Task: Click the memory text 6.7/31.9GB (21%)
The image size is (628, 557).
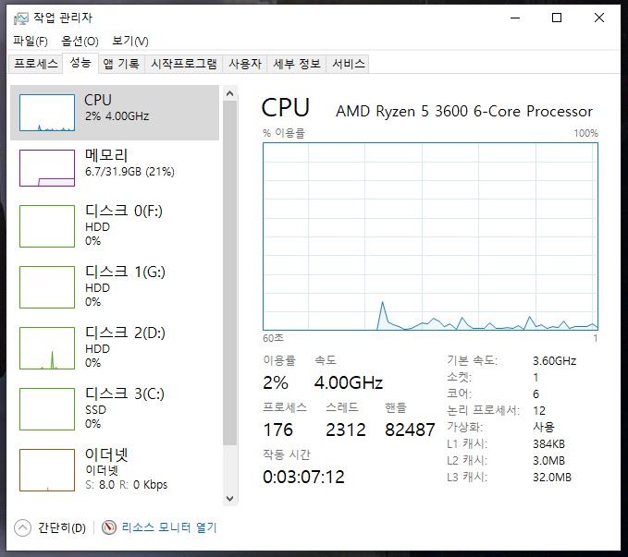Action: (x=129, y=172)
